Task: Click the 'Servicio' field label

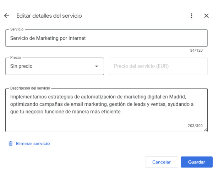Action: click(x=17, y=29)
